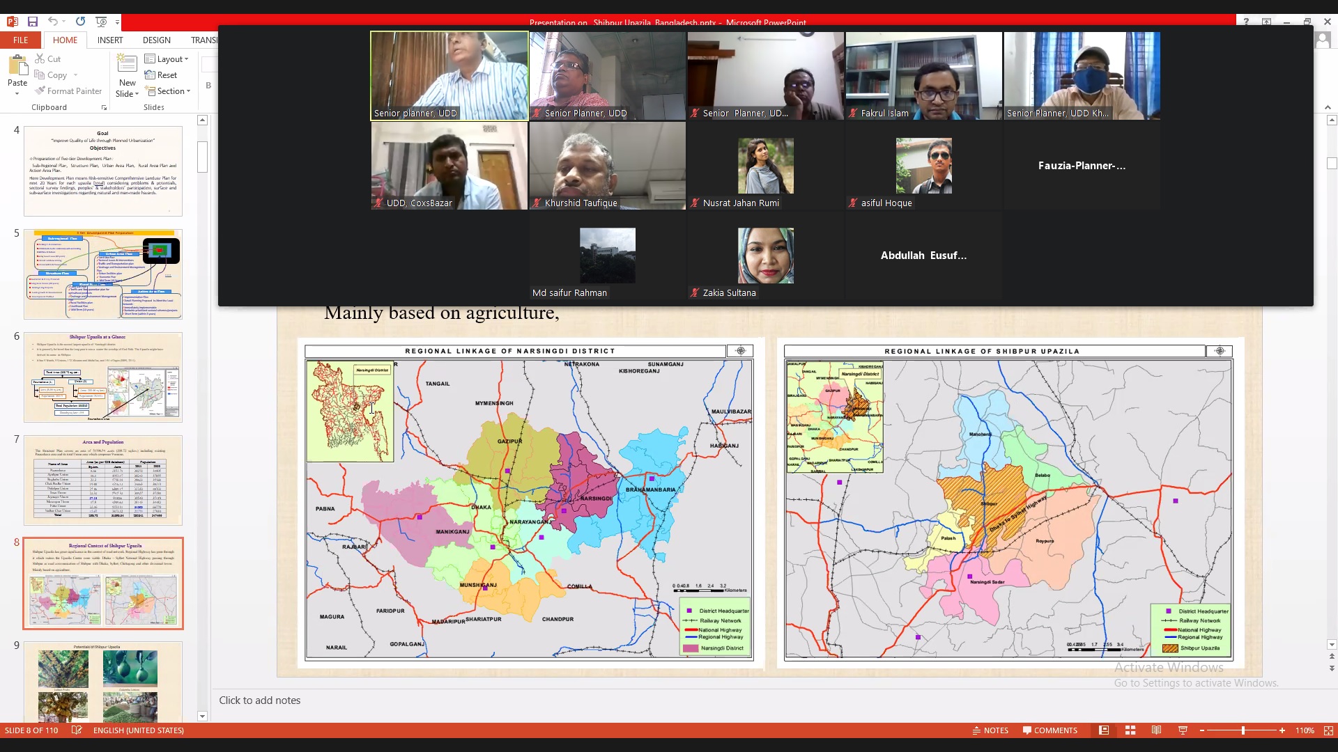Expand the Section dropdown

(x=168, y=91)
